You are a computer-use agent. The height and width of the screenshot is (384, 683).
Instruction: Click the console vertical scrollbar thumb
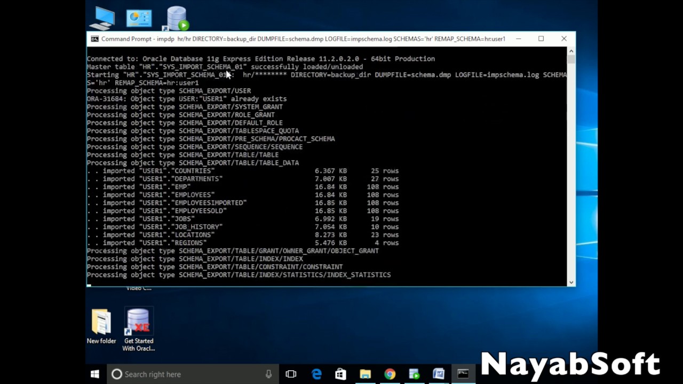(x=571, y=59)
